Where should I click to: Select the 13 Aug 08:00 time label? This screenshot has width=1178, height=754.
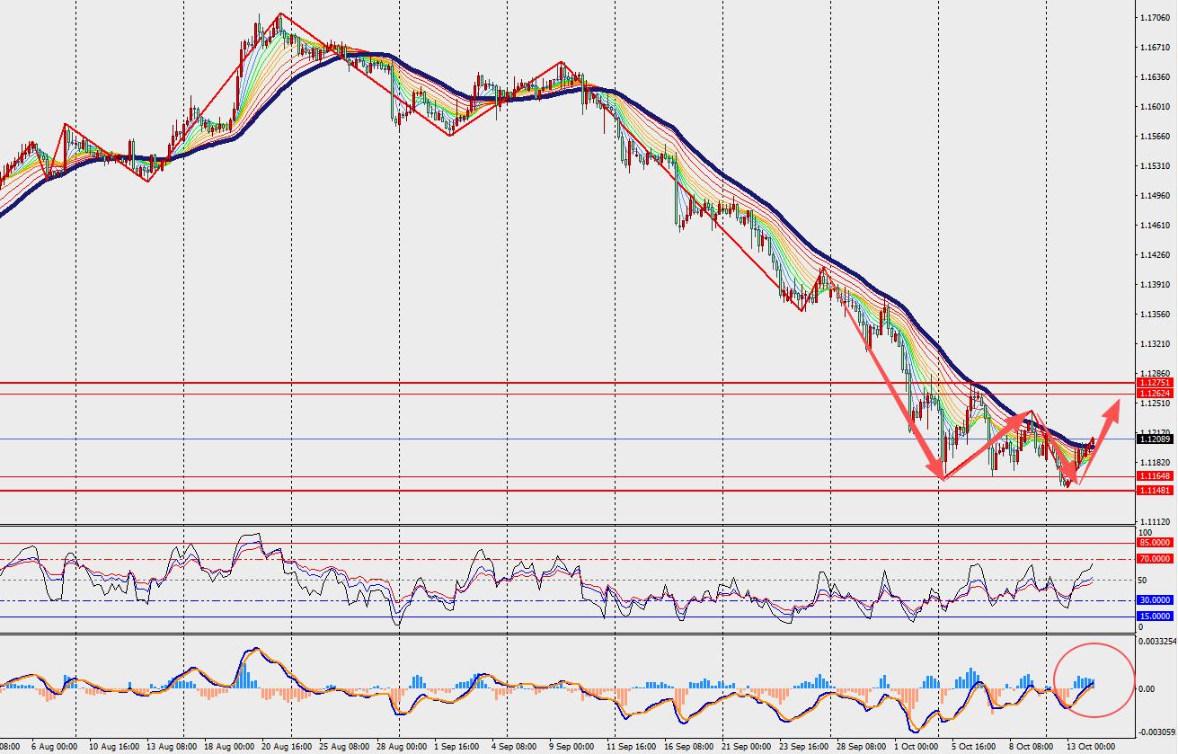coord(170,747)
